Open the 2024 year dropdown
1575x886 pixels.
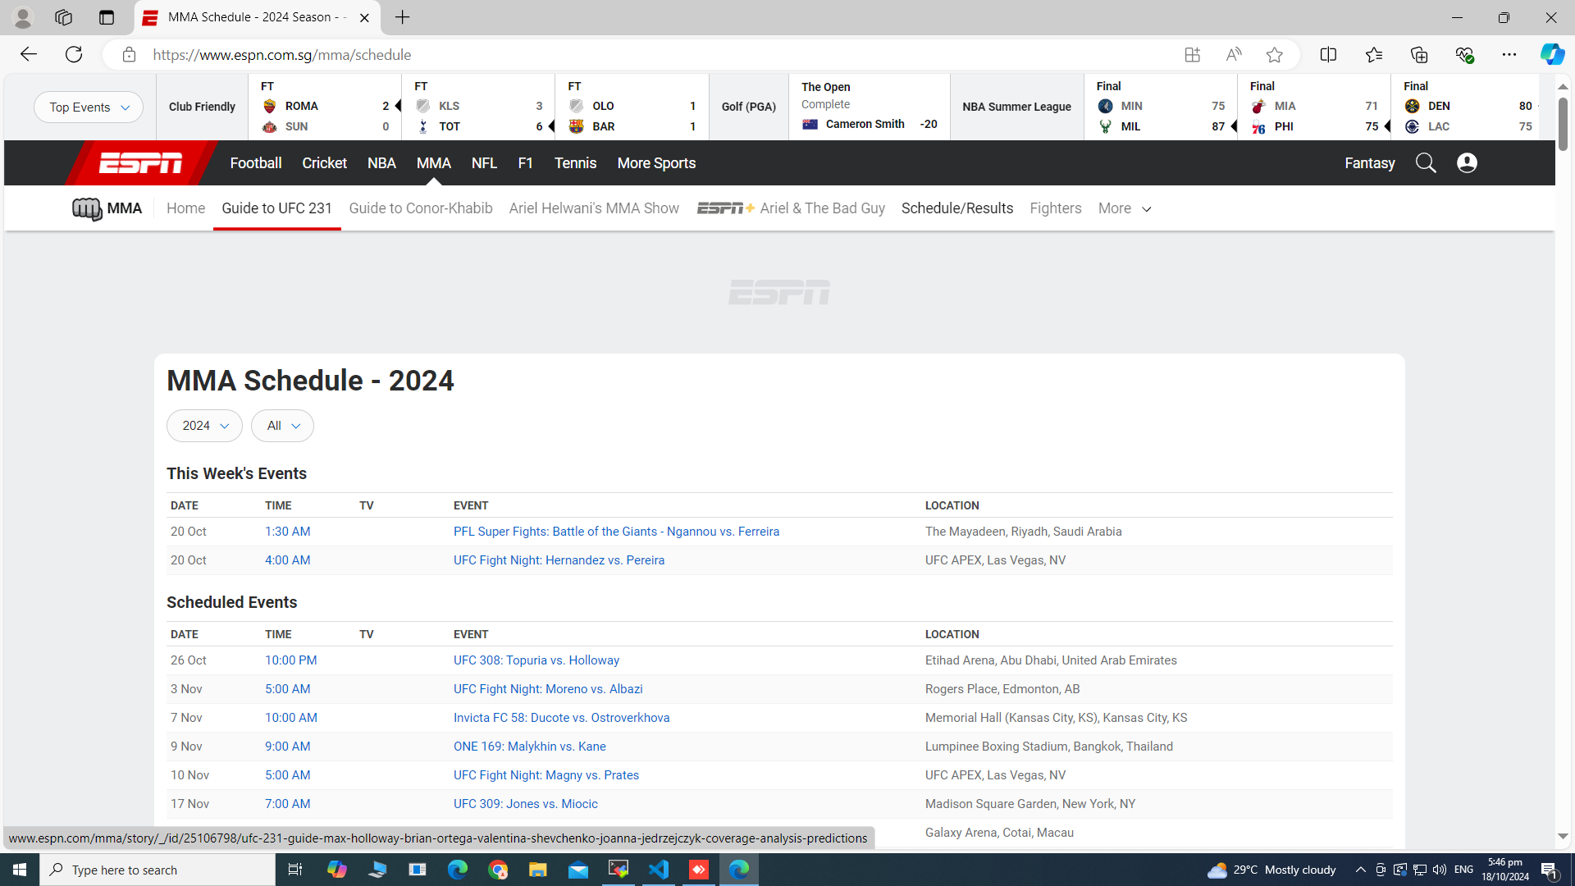[x=204, y=426]
